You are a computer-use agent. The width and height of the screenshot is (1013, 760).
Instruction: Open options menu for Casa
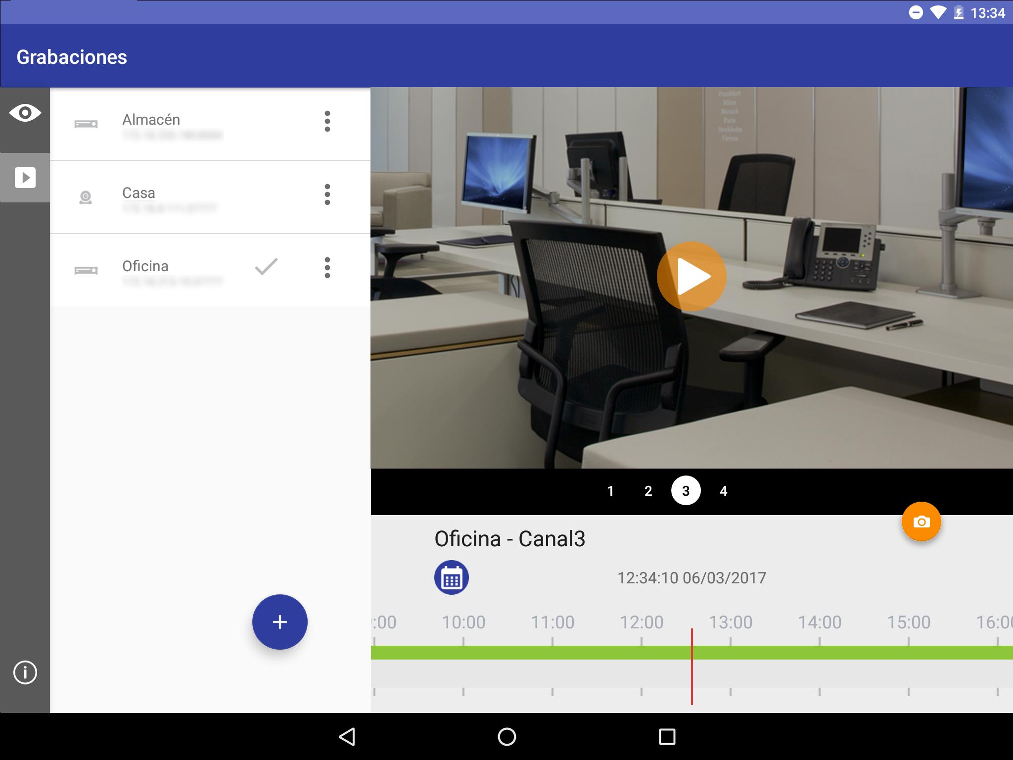[327, 194]
